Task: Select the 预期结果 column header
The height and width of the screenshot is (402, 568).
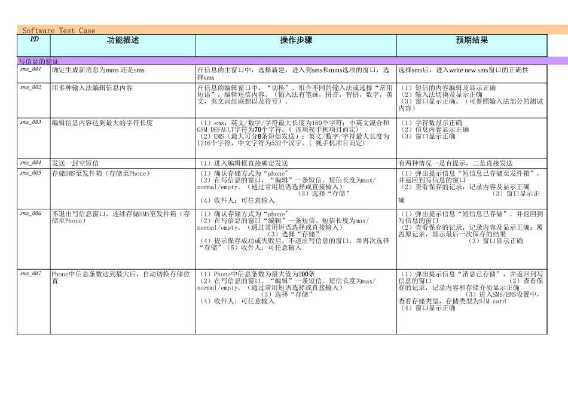Action: click(472, 40)
